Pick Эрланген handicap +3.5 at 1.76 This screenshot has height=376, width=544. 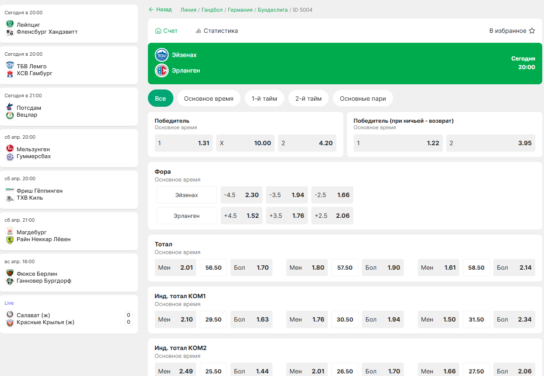(x=287, y=216)
